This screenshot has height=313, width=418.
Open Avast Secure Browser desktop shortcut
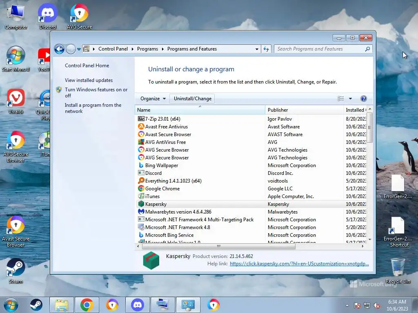click(16, 231)
